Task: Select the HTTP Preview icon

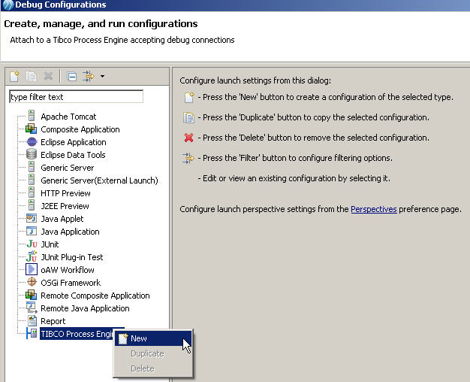Action: 32,193
